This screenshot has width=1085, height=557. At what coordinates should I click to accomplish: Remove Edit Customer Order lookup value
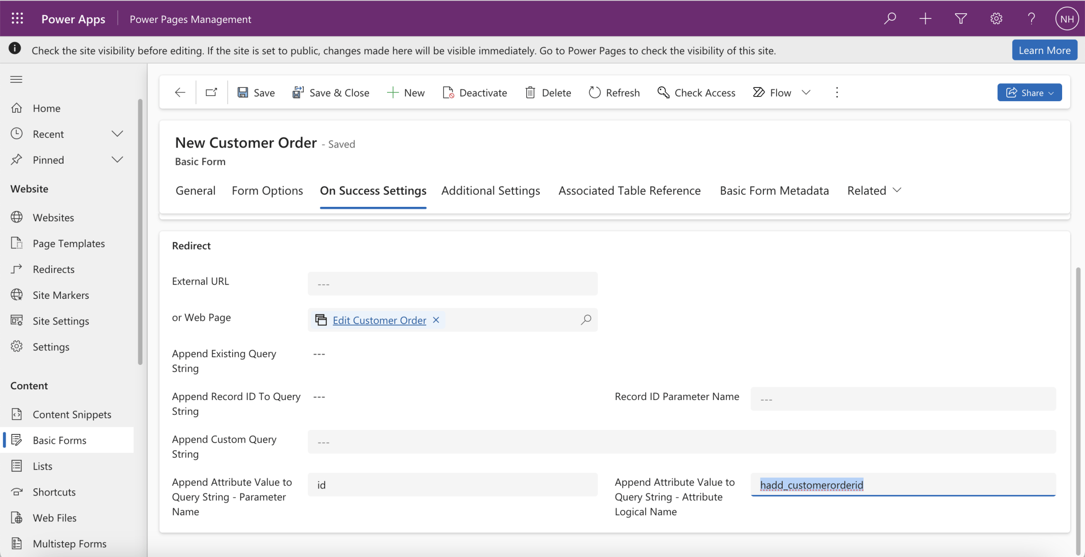(436, 320)
